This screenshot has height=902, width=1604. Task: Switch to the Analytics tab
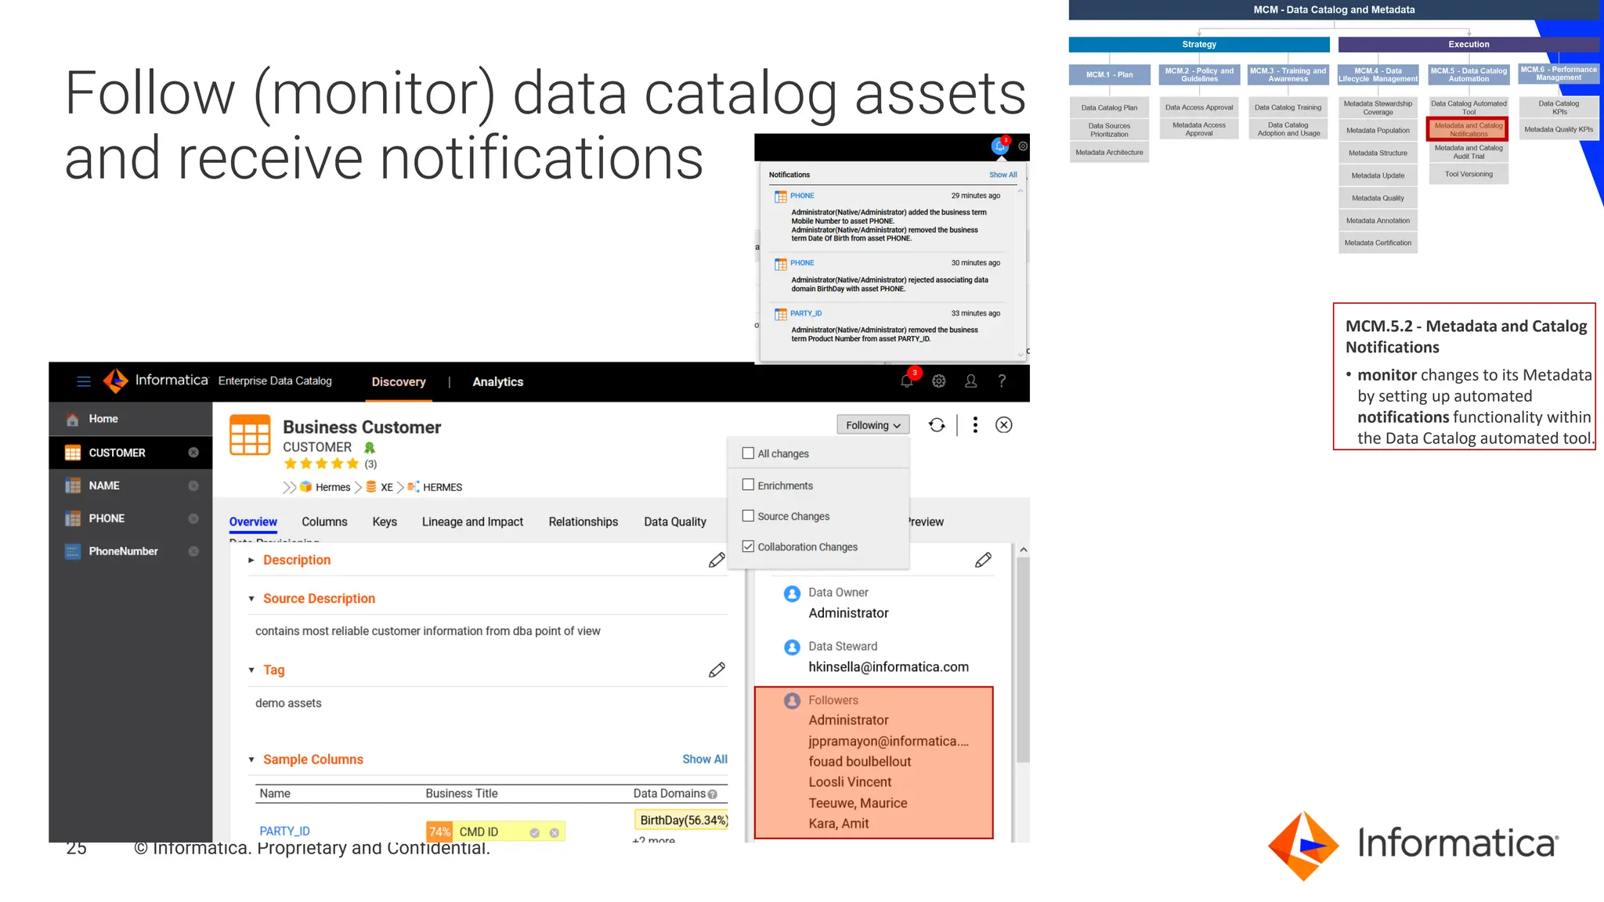click(x=498, y=382)
